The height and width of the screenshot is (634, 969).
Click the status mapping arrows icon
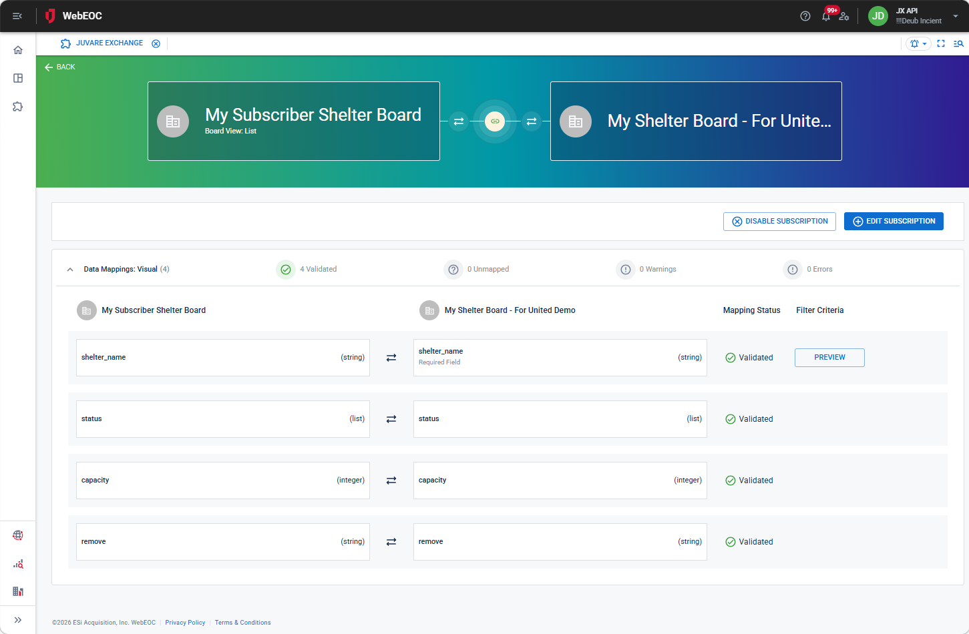391,419
